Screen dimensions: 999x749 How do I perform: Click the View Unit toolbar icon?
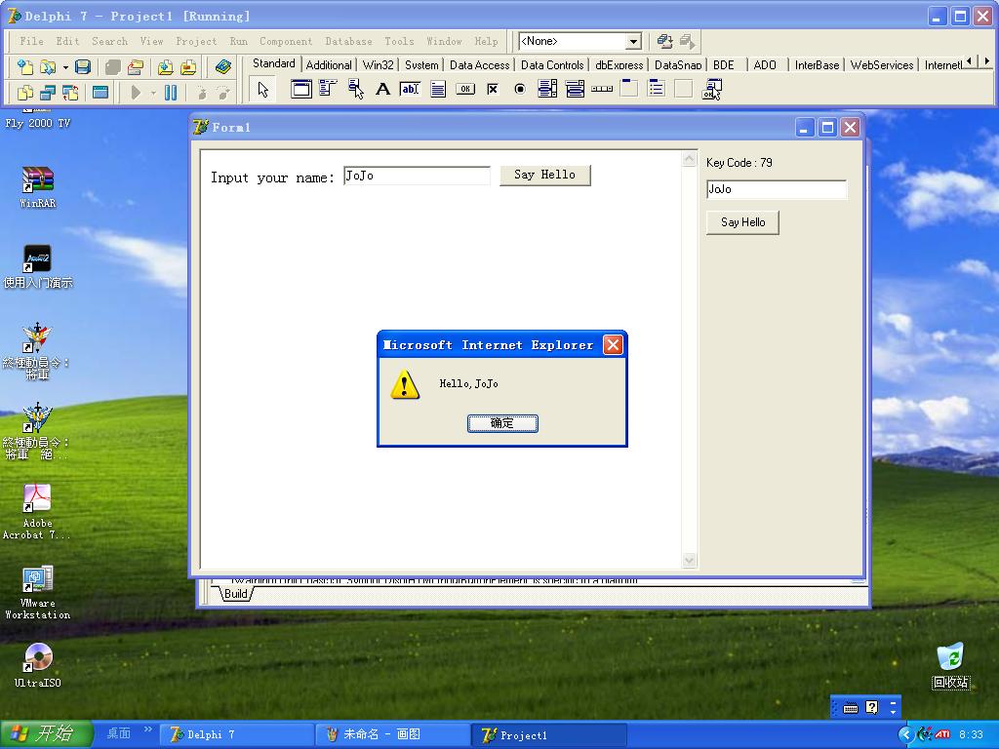(x=25, y=93)
